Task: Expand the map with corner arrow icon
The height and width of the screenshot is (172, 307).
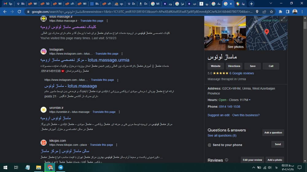Action: point(283,19)
